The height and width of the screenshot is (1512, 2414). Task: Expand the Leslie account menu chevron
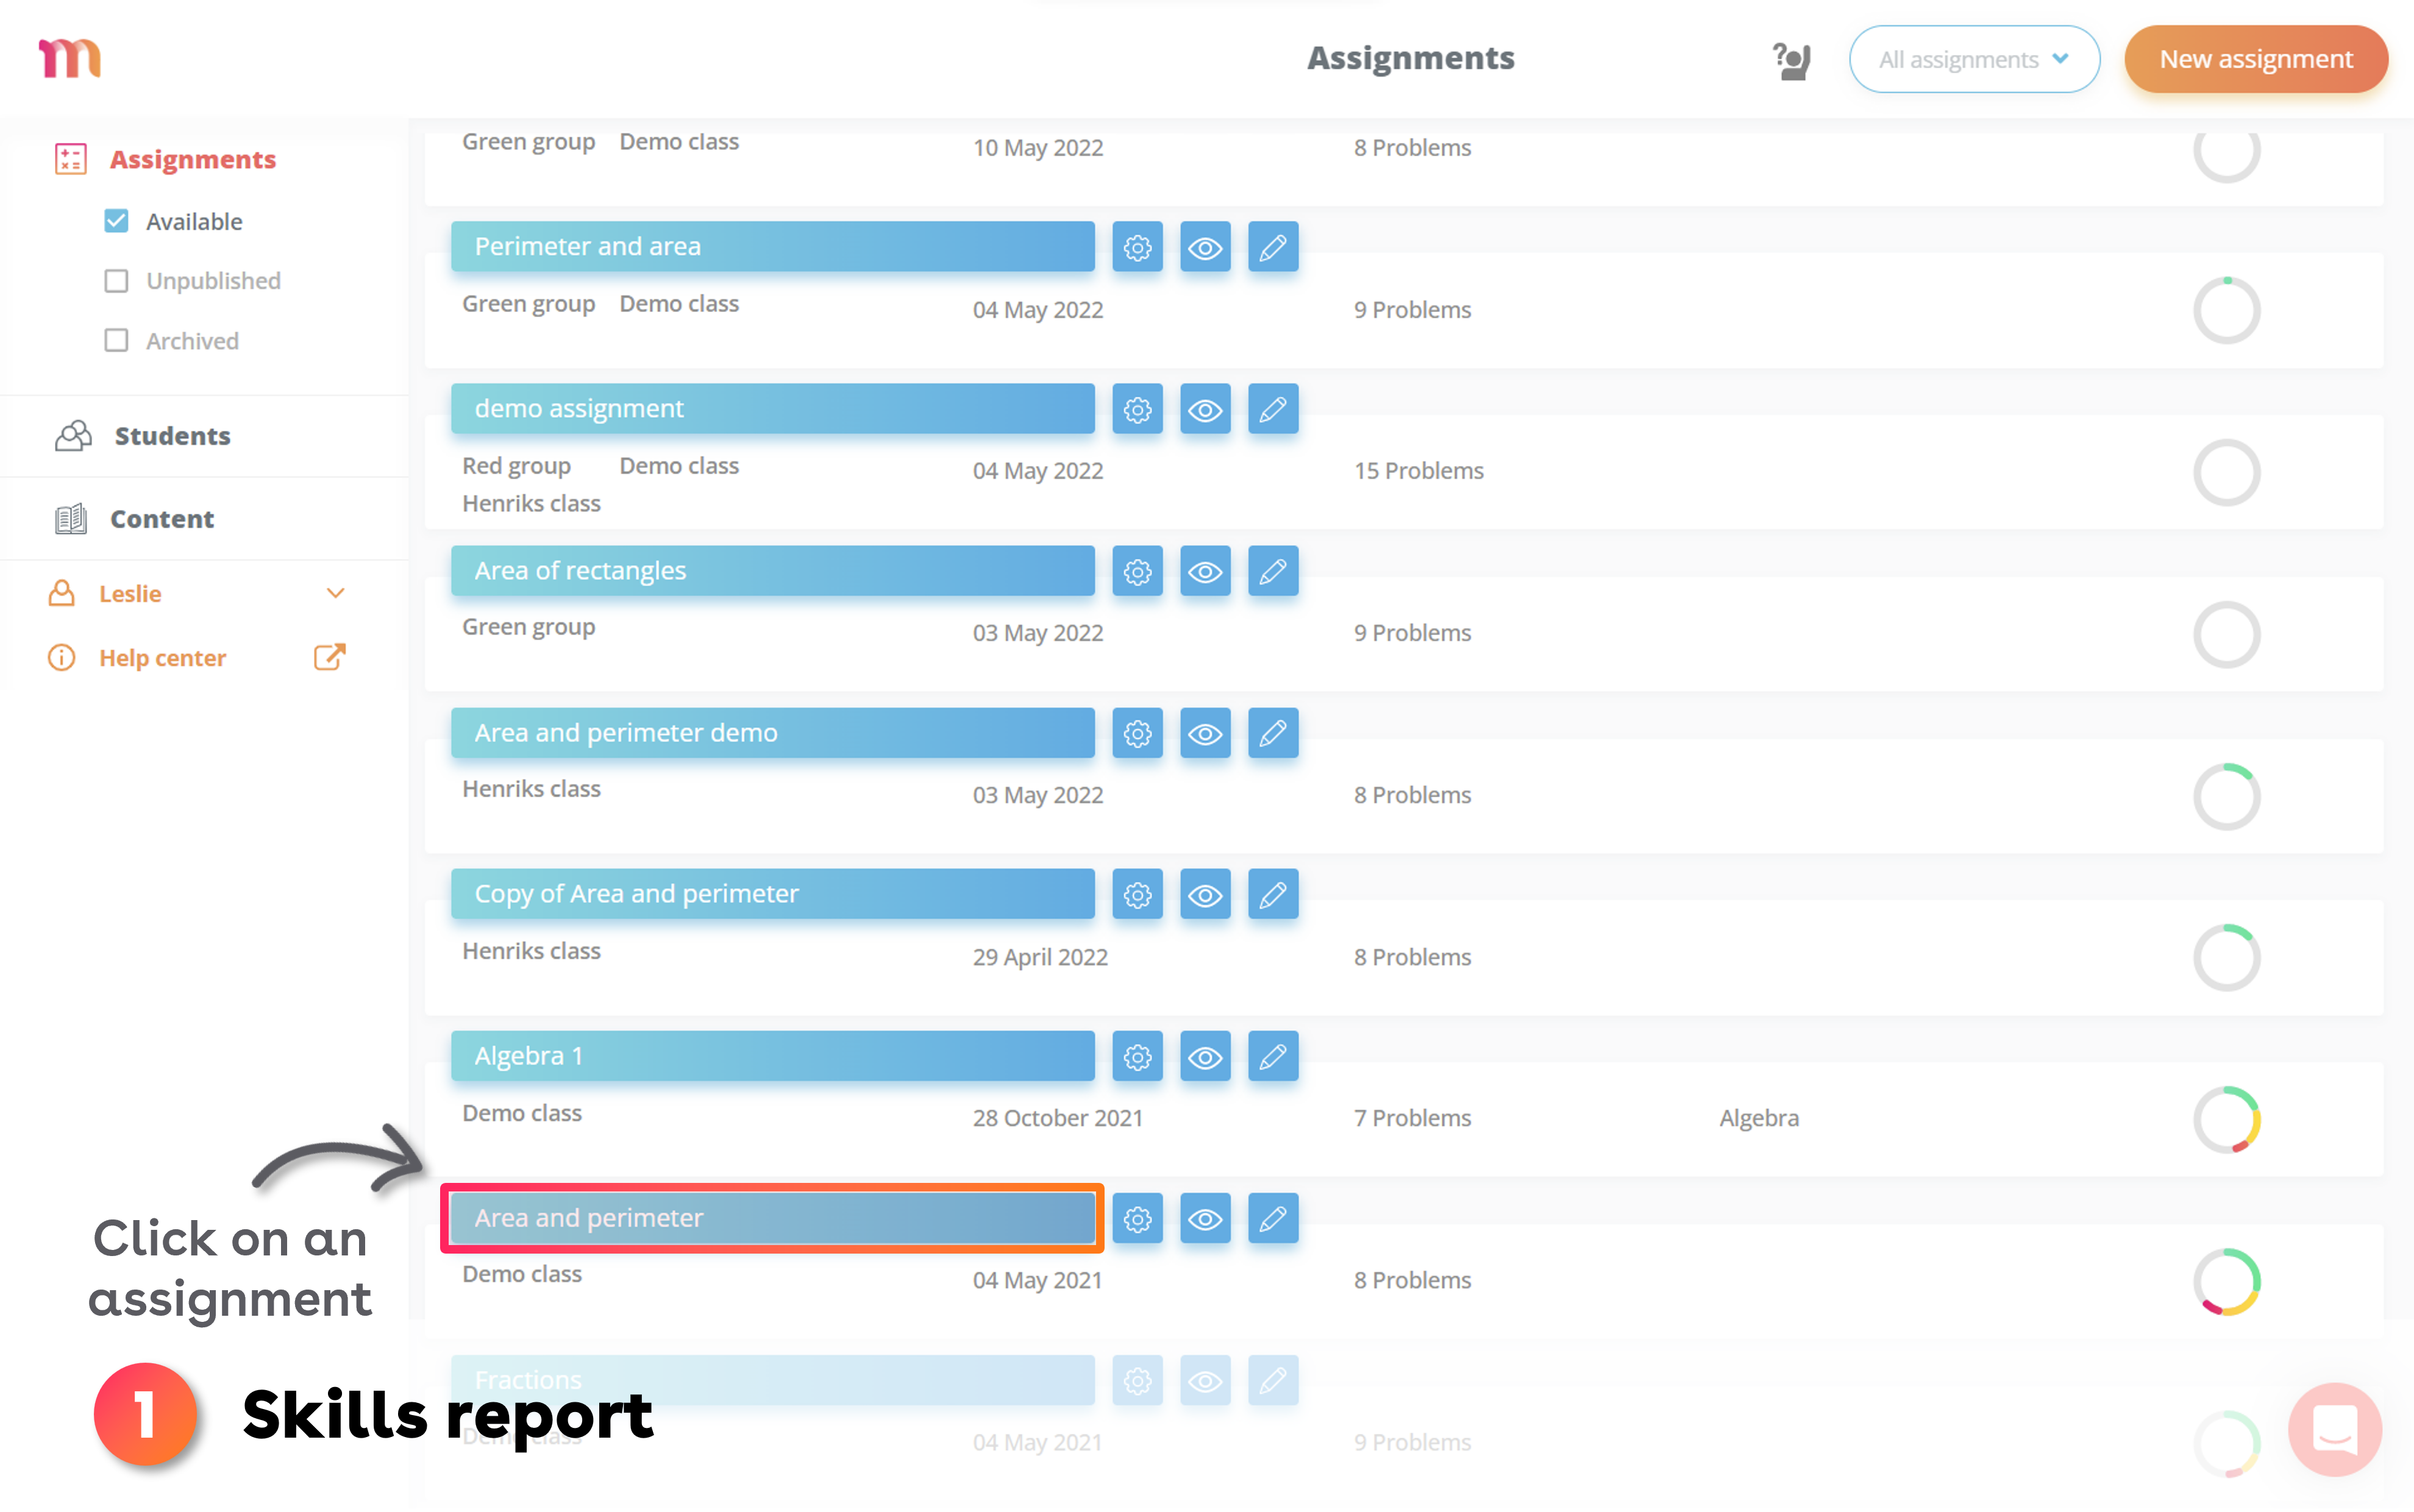[336, 593]
